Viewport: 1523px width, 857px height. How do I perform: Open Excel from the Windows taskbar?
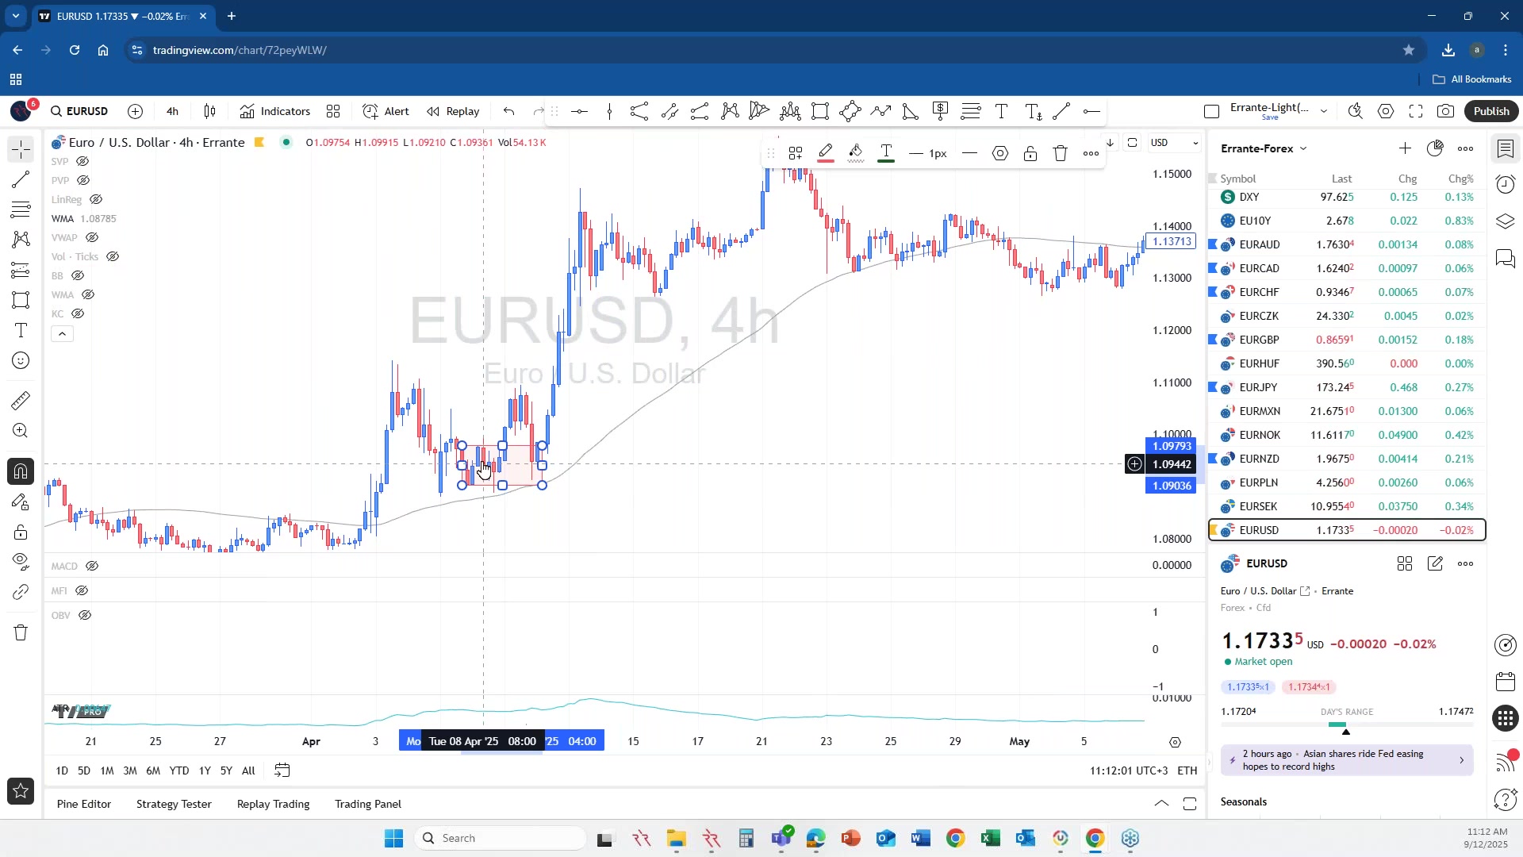[x=990, y=839]
